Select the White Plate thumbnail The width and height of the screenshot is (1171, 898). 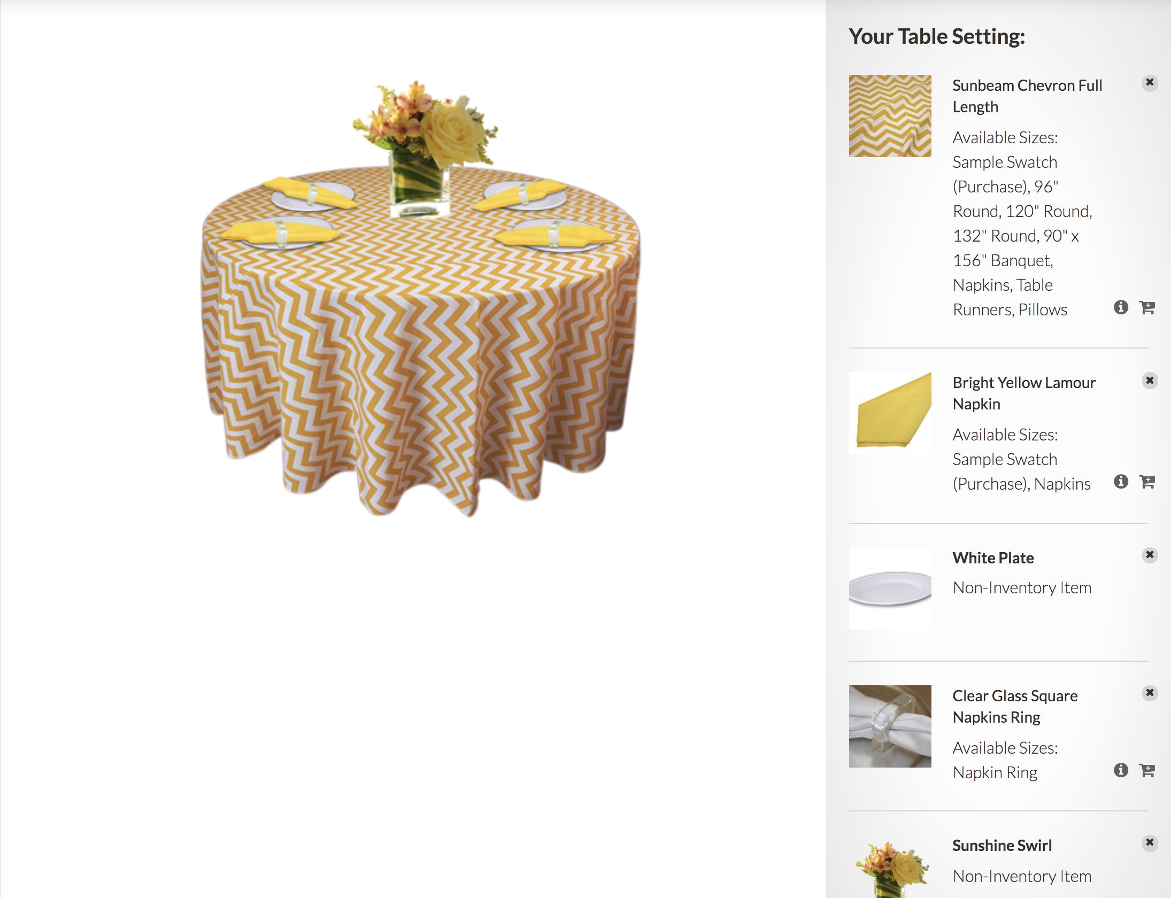(890, 589)
